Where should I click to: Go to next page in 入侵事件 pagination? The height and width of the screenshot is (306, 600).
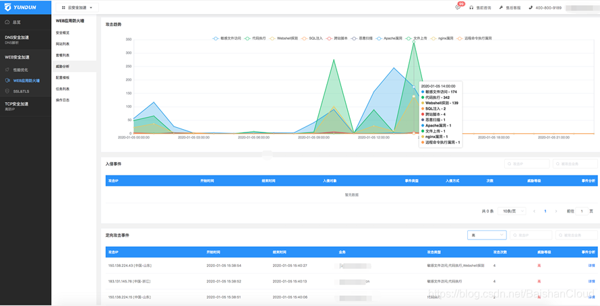pyautogui.click(x=556, y=211)
